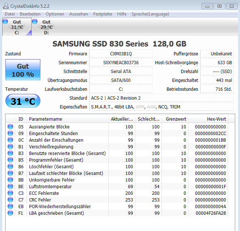Click the SAMSUNG SSD 830 Series title
Screen dimensions: 240x231
pyautogui.click(x=119, y=44)
